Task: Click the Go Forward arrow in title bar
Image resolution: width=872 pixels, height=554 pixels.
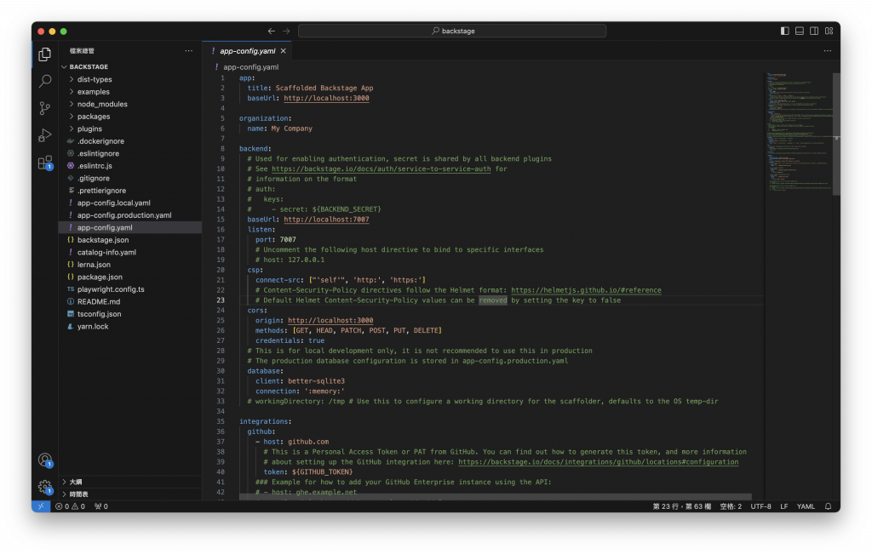Action: [286, 31]
